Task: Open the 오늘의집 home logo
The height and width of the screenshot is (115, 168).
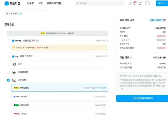Action: click(x=12, y=3)
